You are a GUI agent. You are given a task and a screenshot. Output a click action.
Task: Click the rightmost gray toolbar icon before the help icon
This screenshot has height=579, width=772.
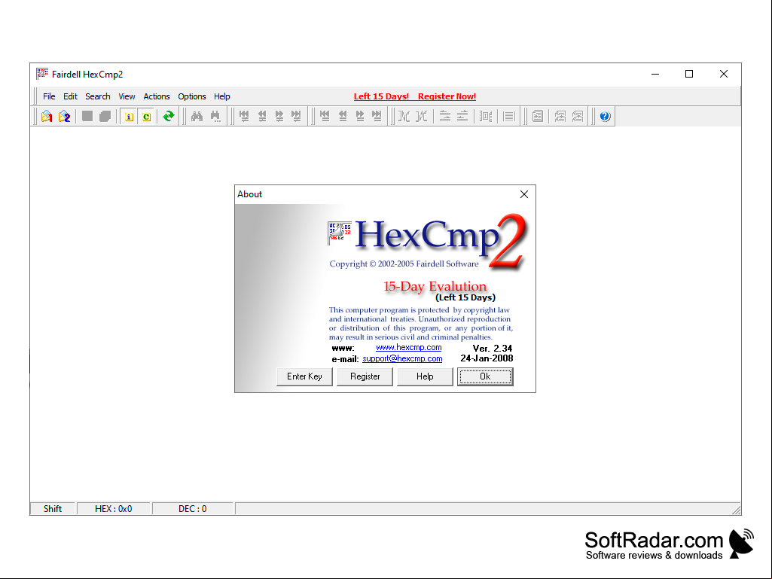point(578,116)
